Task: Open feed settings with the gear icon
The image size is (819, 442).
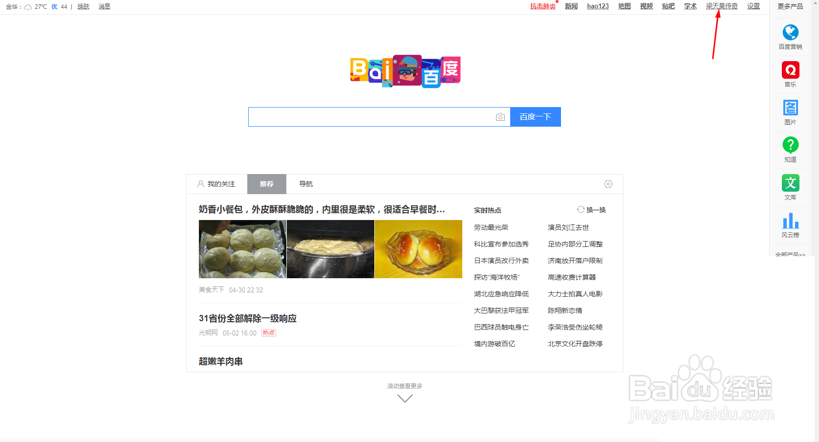Action: coord(608,184)
